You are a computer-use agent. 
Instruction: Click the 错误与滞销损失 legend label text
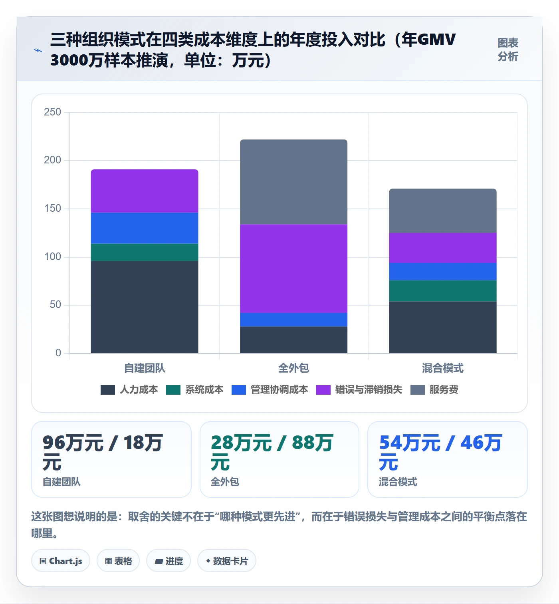[369, 390]
